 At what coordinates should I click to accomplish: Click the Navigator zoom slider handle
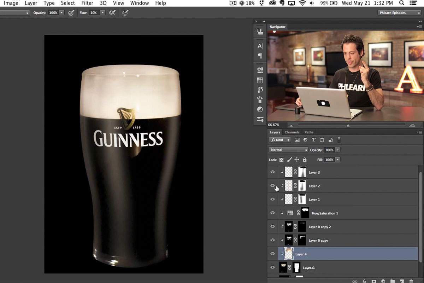click(x=348, y=125)
